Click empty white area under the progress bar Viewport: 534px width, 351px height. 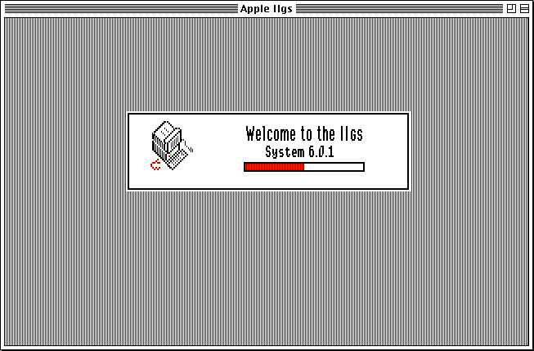pyautogui.click(x=304, y=180)
